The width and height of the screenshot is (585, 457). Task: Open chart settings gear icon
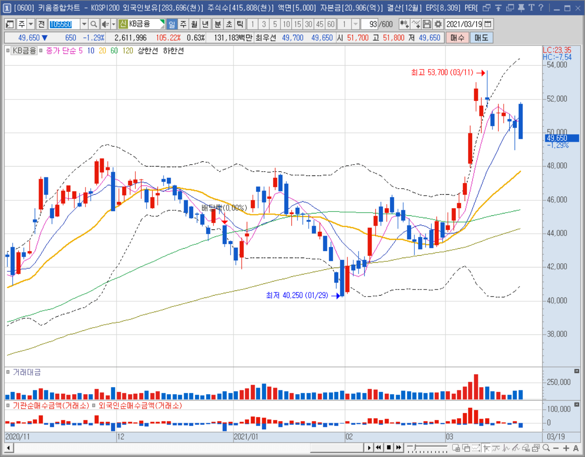(x=438, y=24)
